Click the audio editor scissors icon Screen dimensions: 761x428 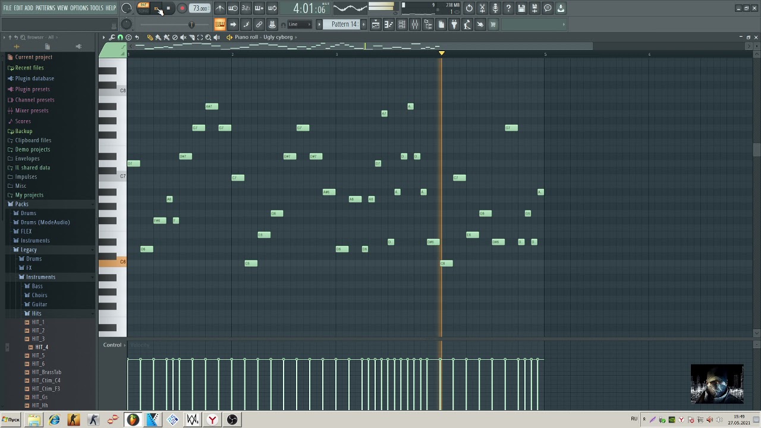click(482, 8)
